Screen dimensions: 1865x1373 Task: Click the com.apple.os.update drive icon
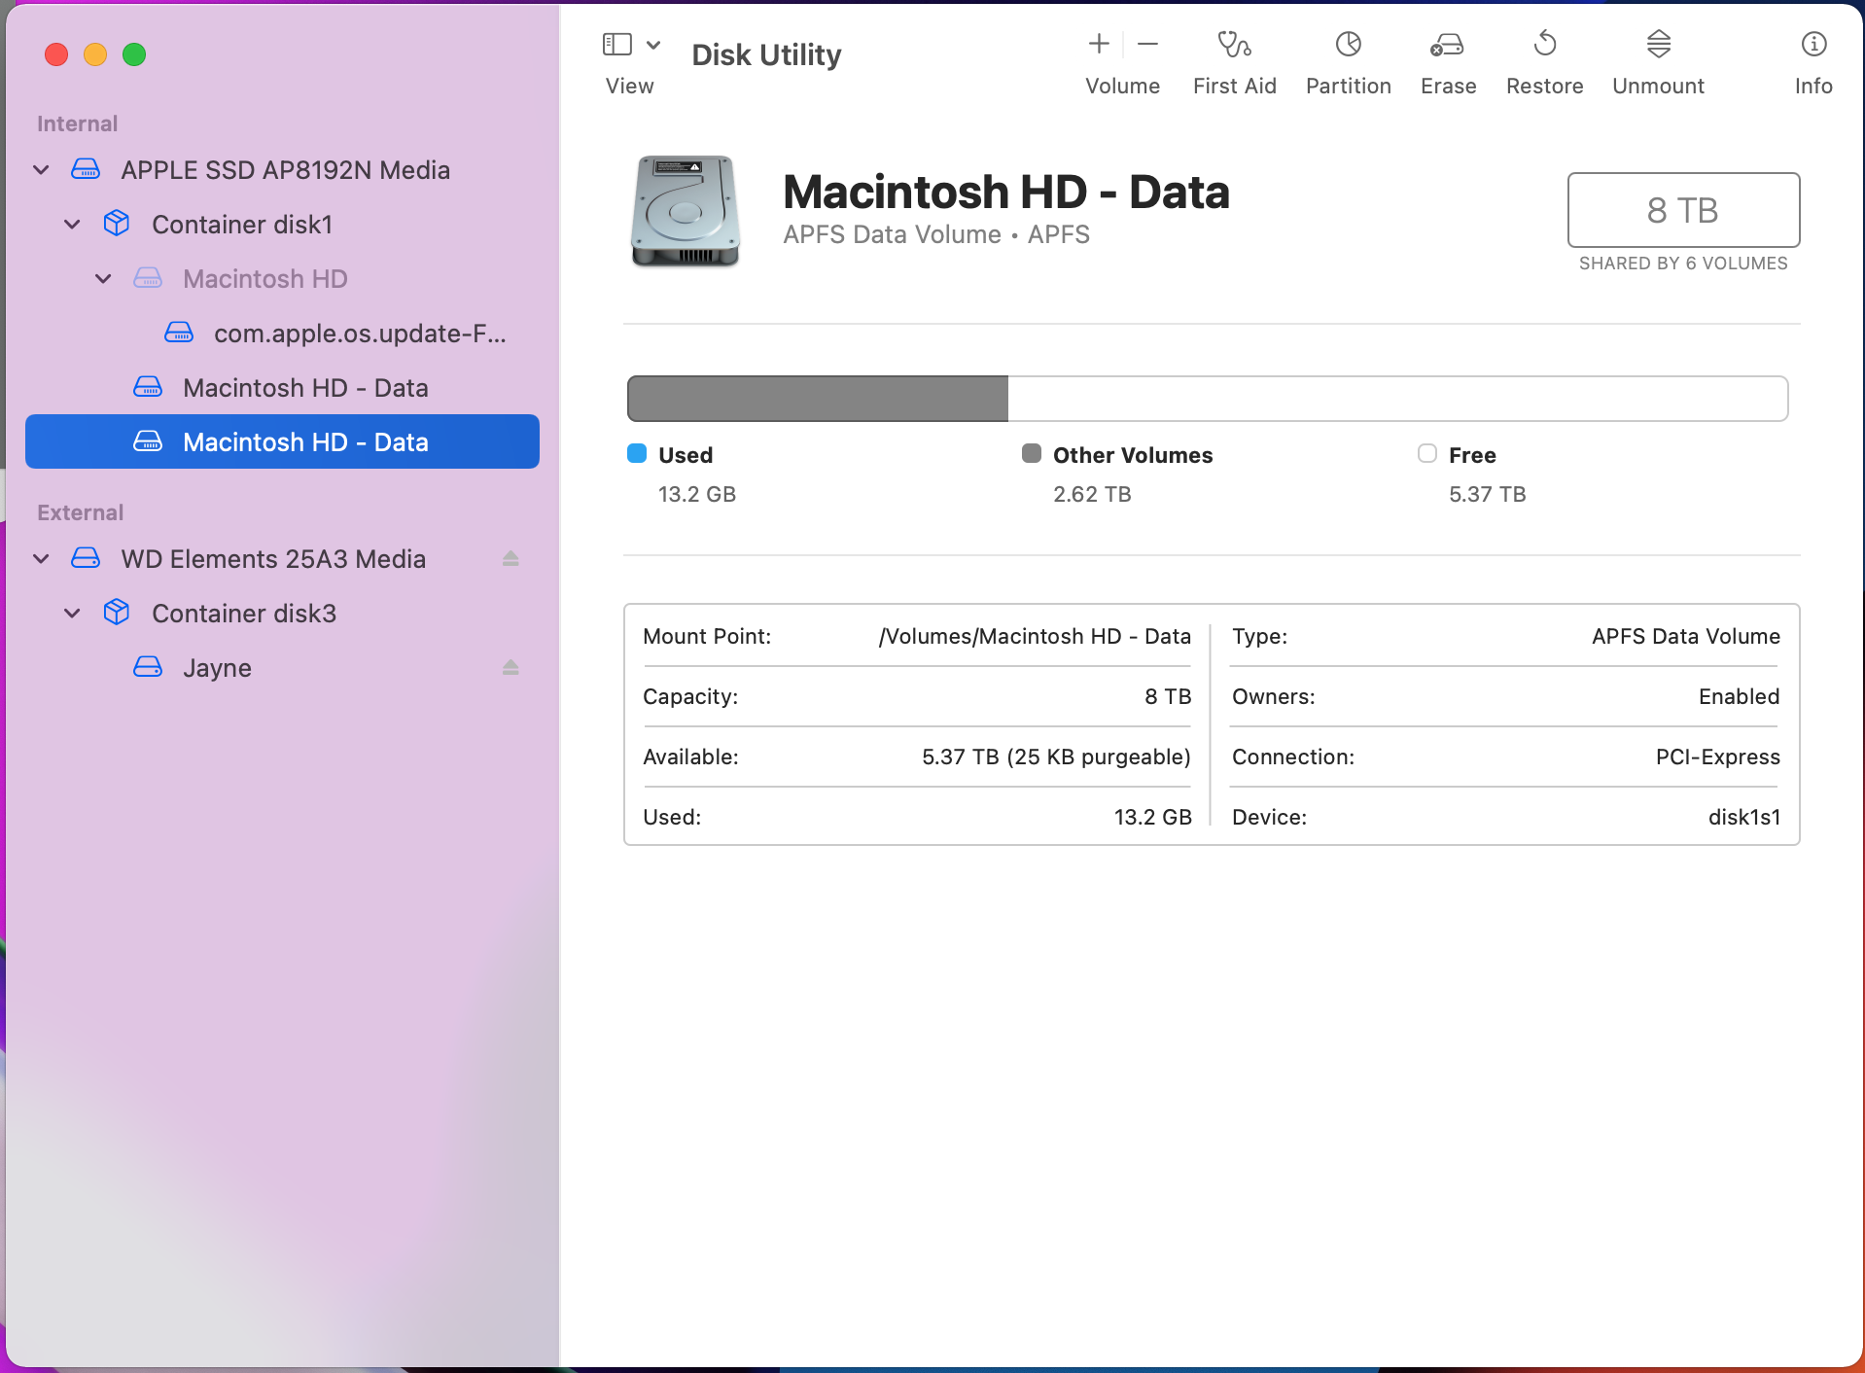click(x=179, y=333)
